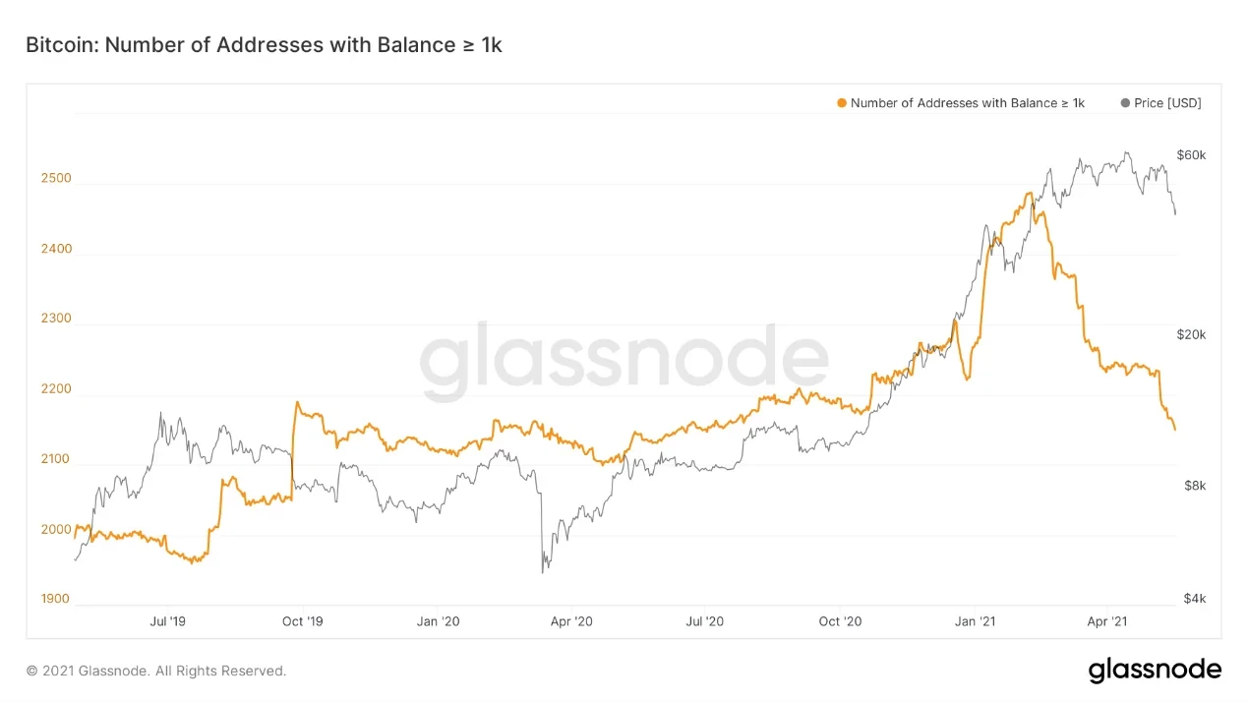Click the 1900 left axis value
Screen dimensions: 1248x702
point(56,599)
